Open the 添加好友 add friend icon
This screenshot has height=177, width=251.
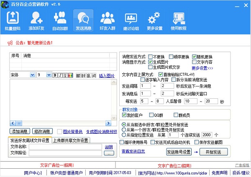pyautogui.click(x=36, y=21)
